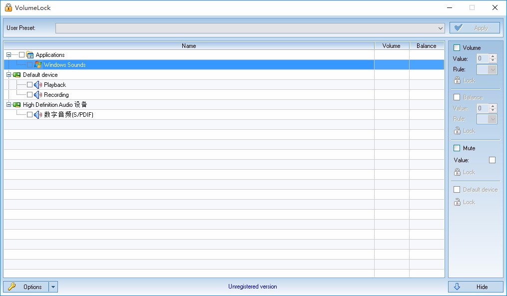Click the Balance column header

tap(426, 46)
